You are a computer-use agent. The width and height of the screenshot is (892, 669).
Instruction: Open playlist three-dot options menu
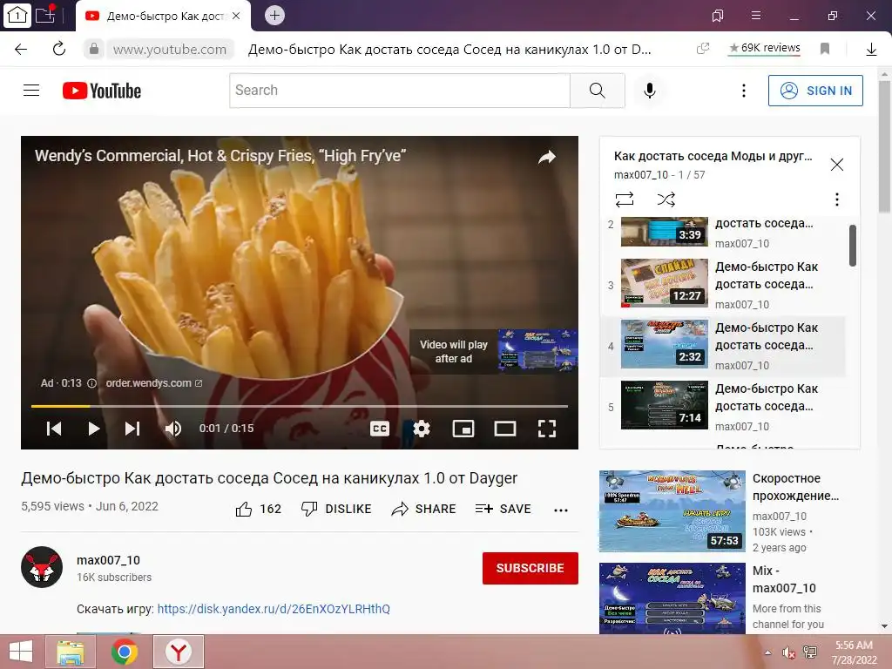click(x=837, y=199)
